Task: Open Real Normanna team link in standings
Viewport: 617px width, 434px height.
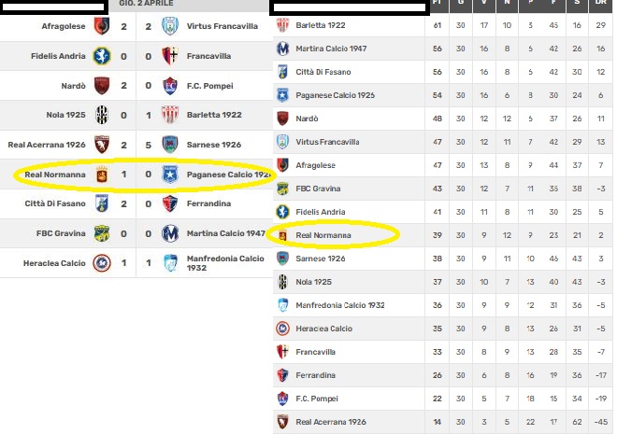Action: click(322, 234)
